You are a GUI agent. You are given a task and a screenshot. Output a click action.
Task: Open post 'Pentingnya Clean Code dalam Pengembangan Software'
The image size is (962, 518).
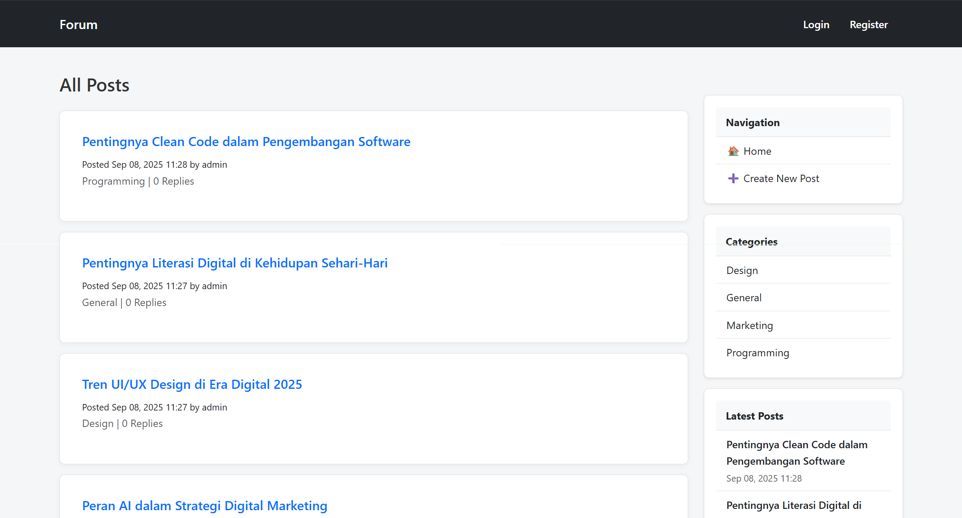tap(246, 142)
